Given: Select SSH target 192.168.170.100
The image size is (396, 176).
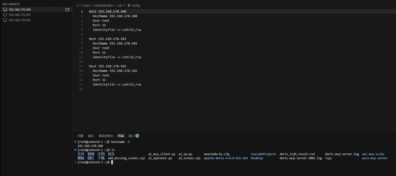Looking at the screenshot, I should pos(36,10).
